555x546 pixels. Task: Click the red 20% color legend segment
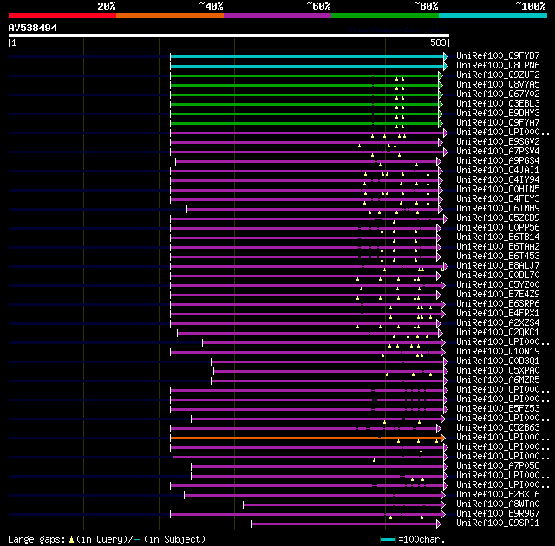pyautogui.click(x=62, y=16)
